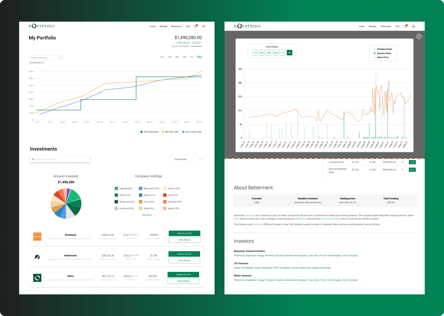Image resolution: width=444 pixels, height=316 pixels.
Task: Select the 6M range on portfolio chart
Action: pos(184,57)
